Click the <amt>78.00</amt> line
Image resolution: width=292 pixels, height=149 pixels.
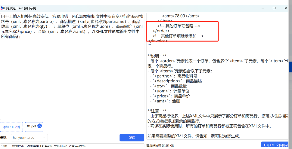coord(181,16)
